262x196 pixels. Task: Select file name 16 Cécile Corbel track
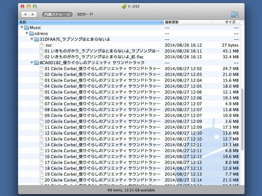(x=102, y=157)
